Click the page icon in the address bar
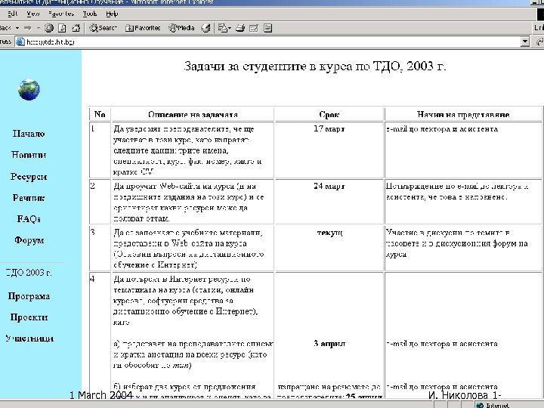This screenshot has height=408, width=544. [20, 42]
